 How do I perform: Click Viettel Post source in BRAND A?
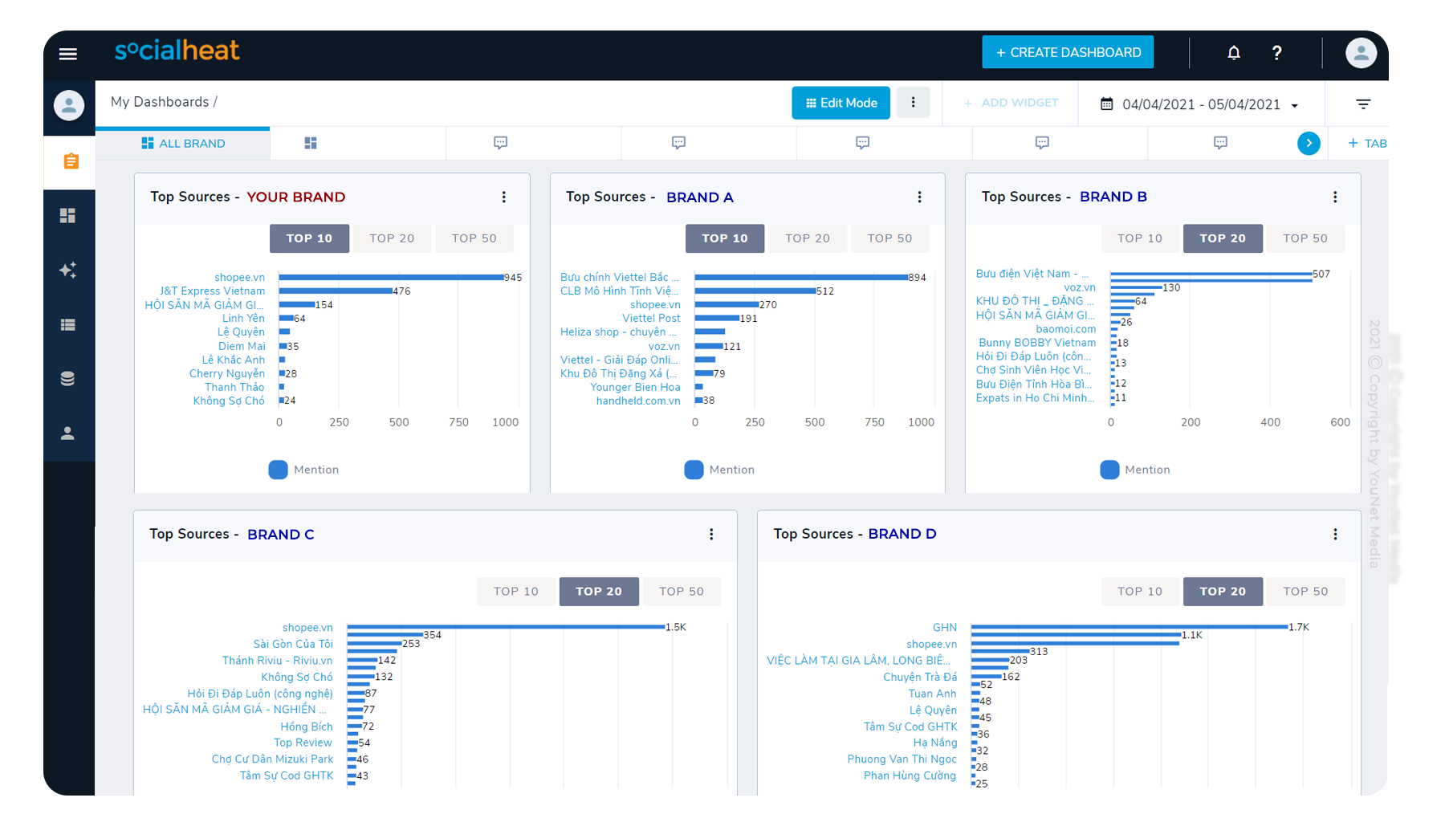[x=651, y=319]
